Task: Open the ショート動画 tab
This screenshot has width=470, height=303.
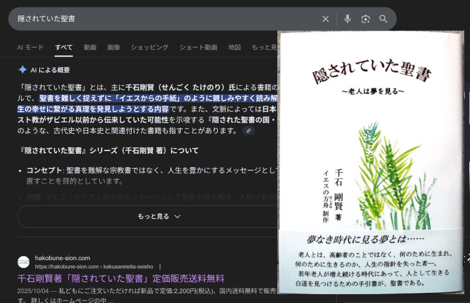Action: coord(198,48)
